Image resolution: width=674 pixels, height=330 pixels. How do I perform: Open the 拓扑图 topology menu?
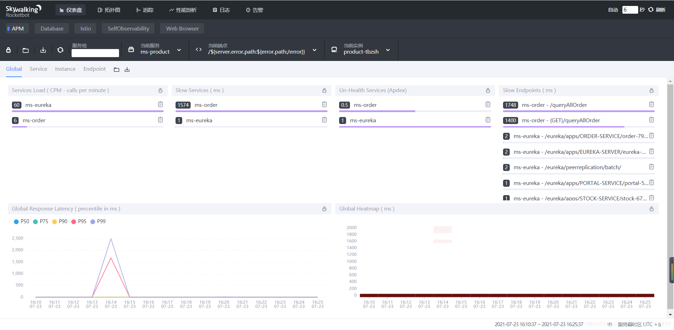tap(109, 10)
